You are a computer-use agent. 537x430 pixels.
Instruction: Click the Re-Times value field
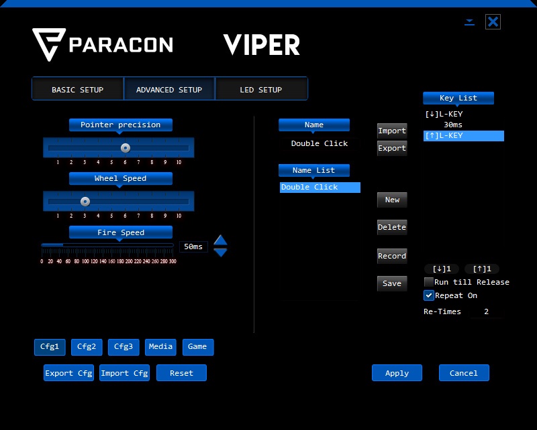[486, 311]
